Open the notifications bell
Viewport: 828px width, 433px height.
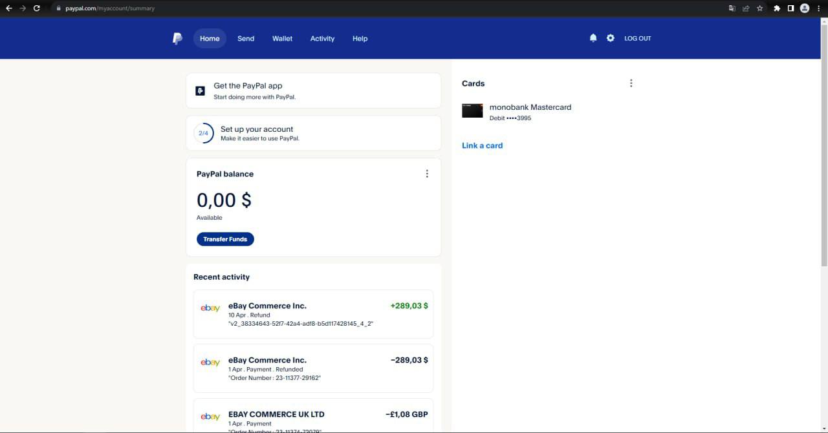click(593, 38)
